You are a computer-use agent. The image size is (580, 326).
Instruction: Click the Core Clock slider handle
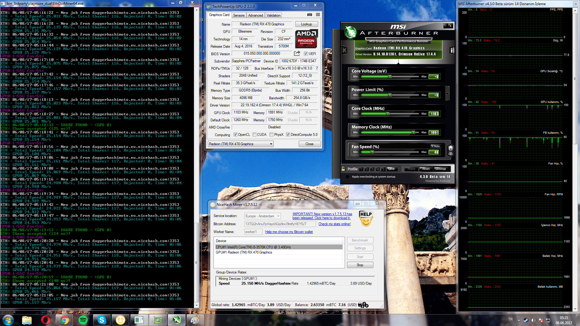[x=388, y=114]
